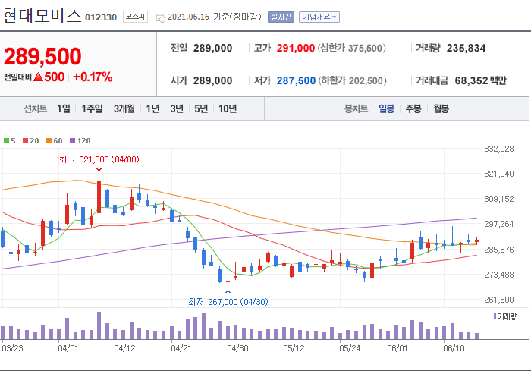This screenshot has height=371, width=531.
Task: Click the 261,600 price axis label
Action: point(499,300)
